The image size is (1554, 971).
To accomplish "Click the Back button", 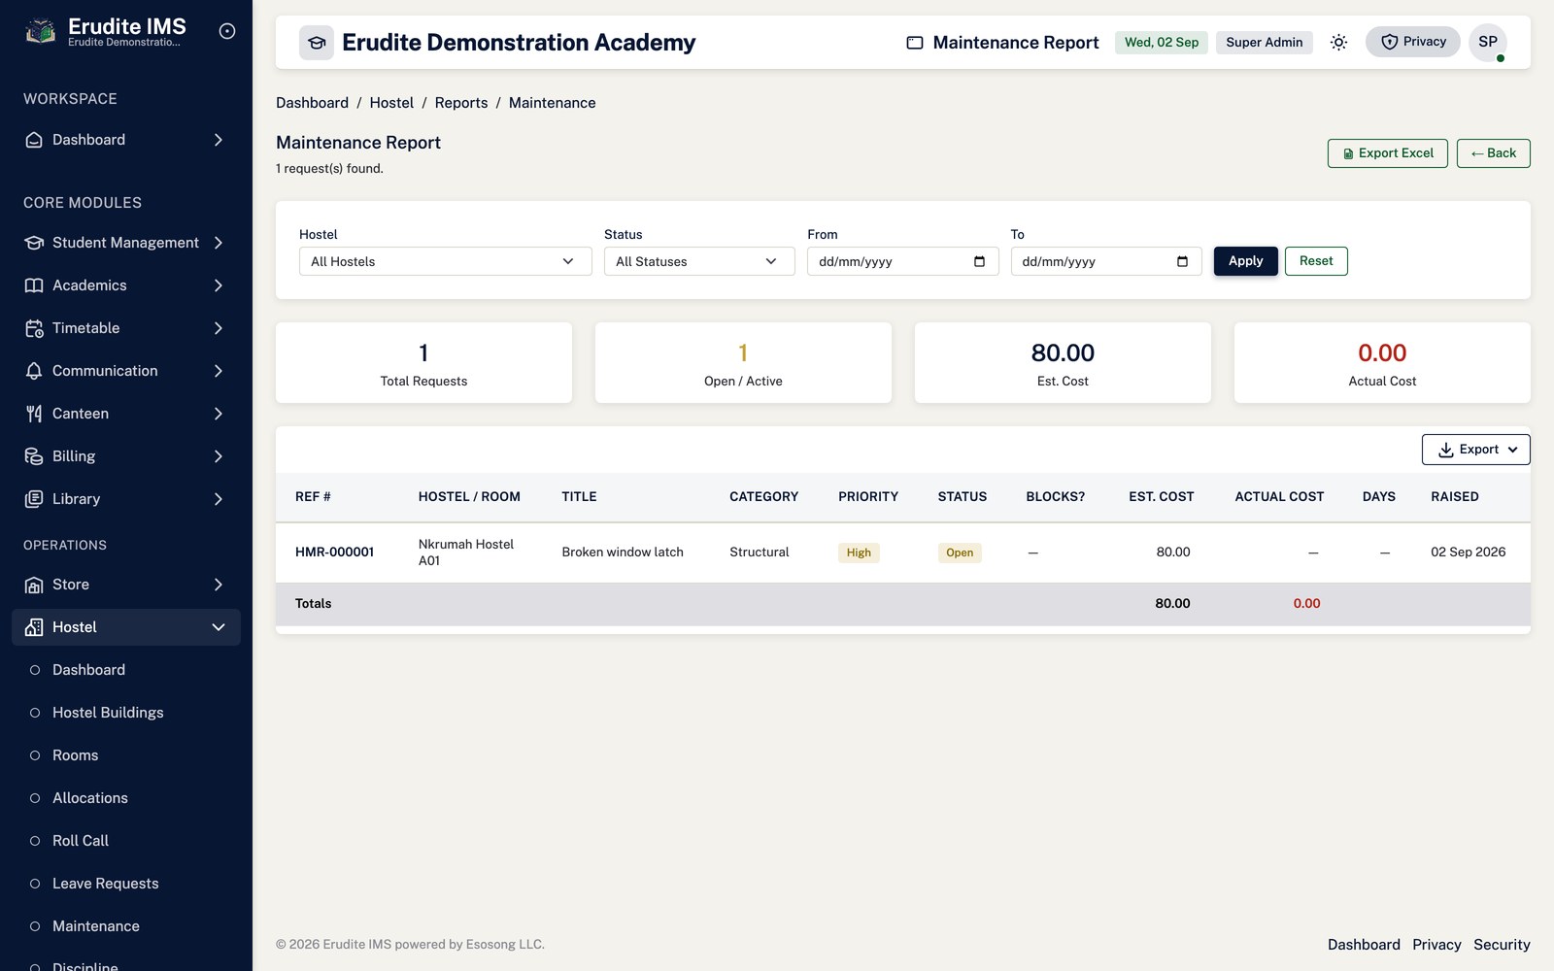I will pyautogui.click(x=1494, y=153).
